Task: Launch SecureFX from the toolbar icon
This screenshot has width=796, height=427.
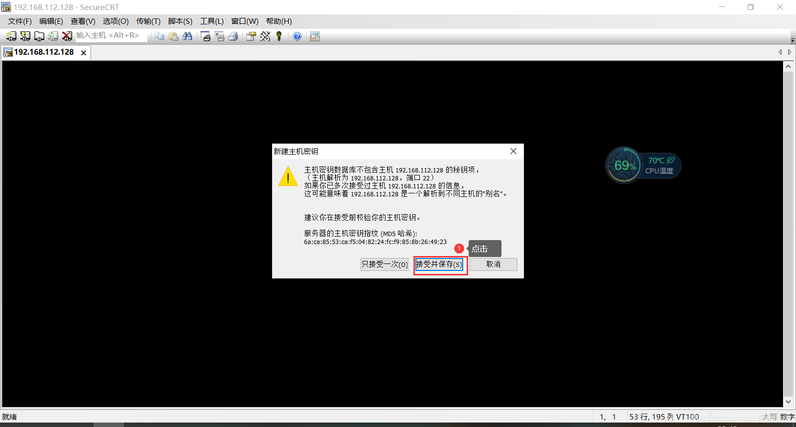Action: tap(315, 36)
